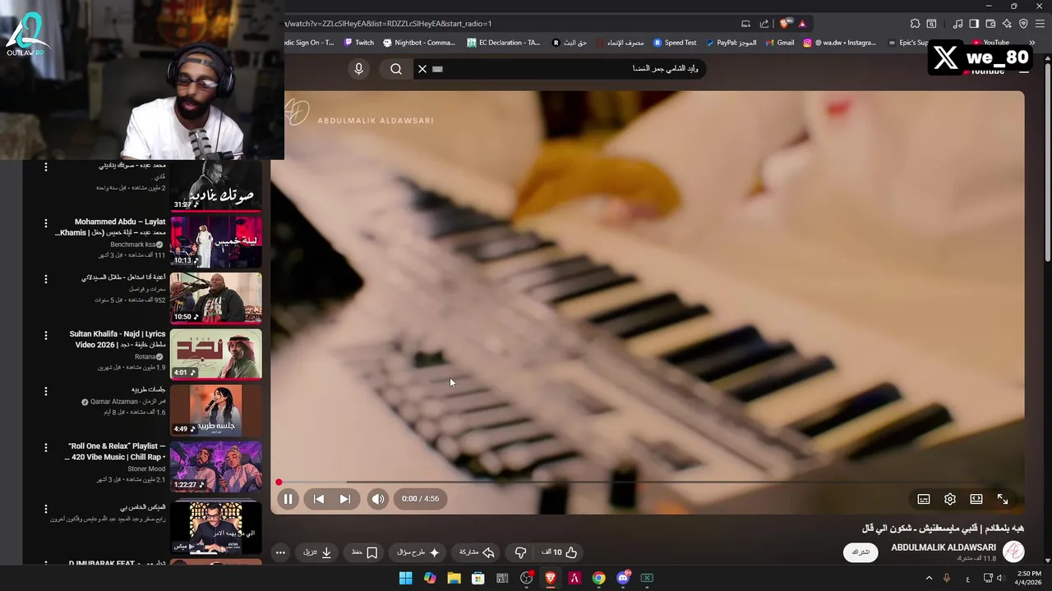
Task: Open the الميكس الخاص بي mix thumbnail
Action: (x=216, y=527)
